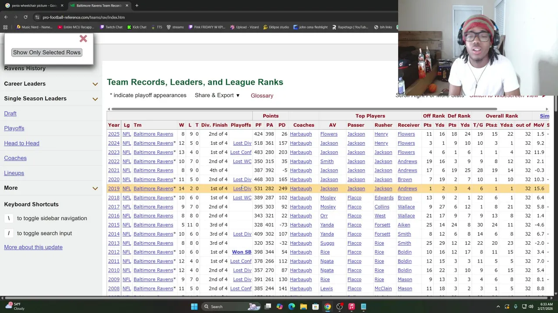Open weather widget on taskbar

[15, 306]
